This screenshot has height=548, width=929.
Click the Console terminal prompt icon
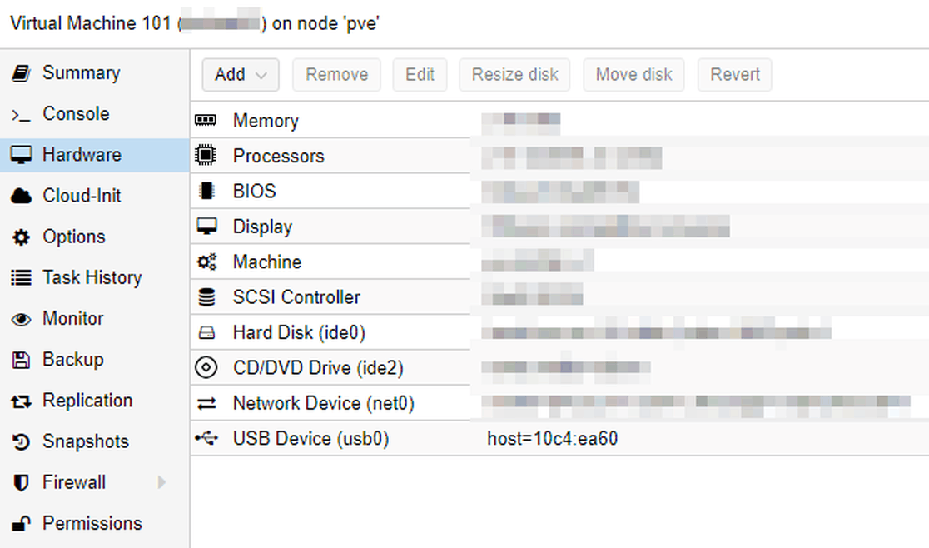click(x=22, y=114)
